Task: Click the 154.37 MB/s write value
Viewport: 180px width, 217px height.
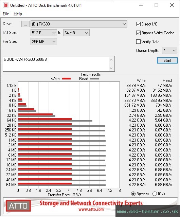Action: 135,95
